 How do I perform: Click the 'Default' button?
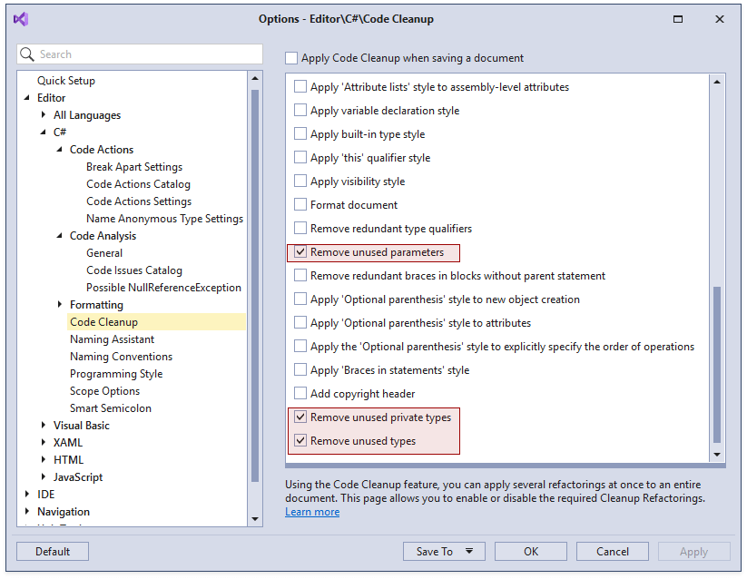(52, 551)
